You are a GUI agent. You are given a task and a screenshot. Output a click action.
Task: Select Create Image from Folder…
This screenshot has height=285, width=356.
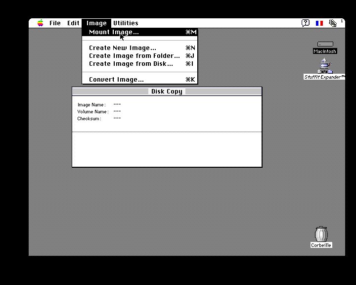(x=134, y=56)
